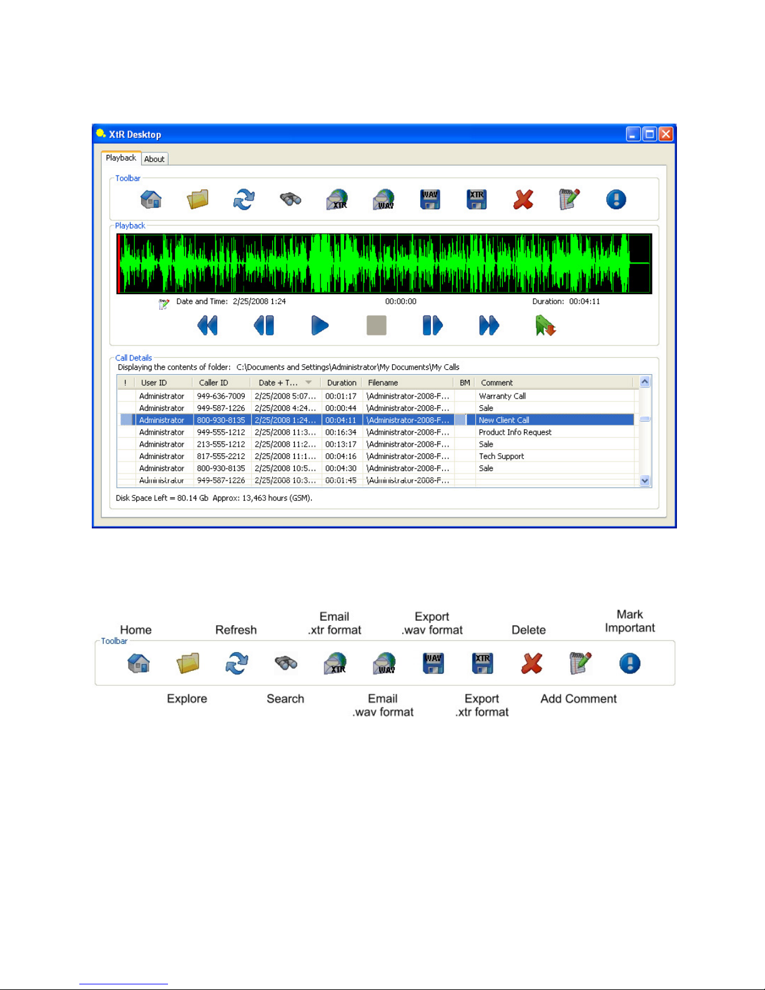Sort by the Duration column header

[342, 383]
